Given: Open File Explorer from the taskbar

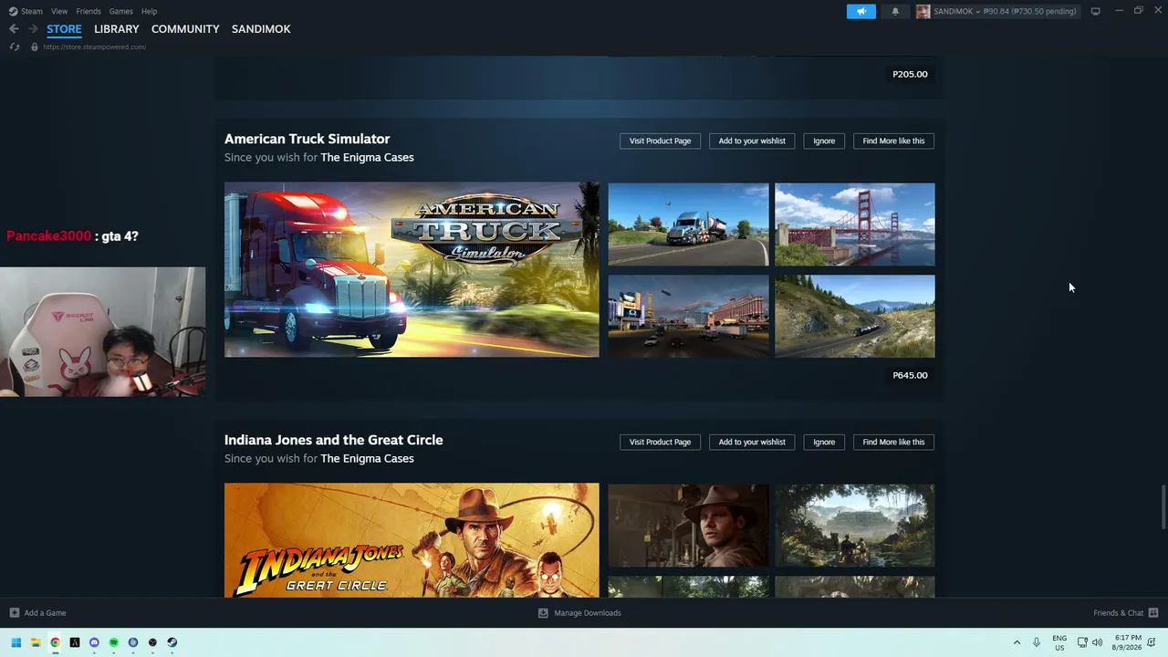Looking at the screenshot, I should coord(36,642).
